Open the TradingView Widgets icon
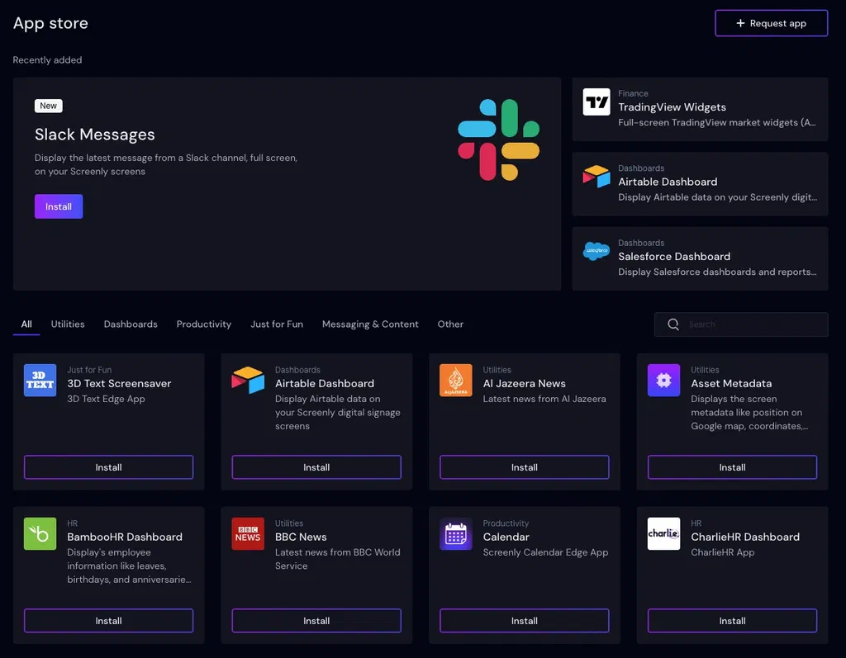 (596, 102)
